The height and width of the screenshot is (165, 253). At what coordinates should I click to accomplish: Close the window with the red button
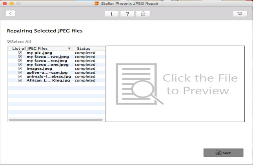click(x=5, y=3)
